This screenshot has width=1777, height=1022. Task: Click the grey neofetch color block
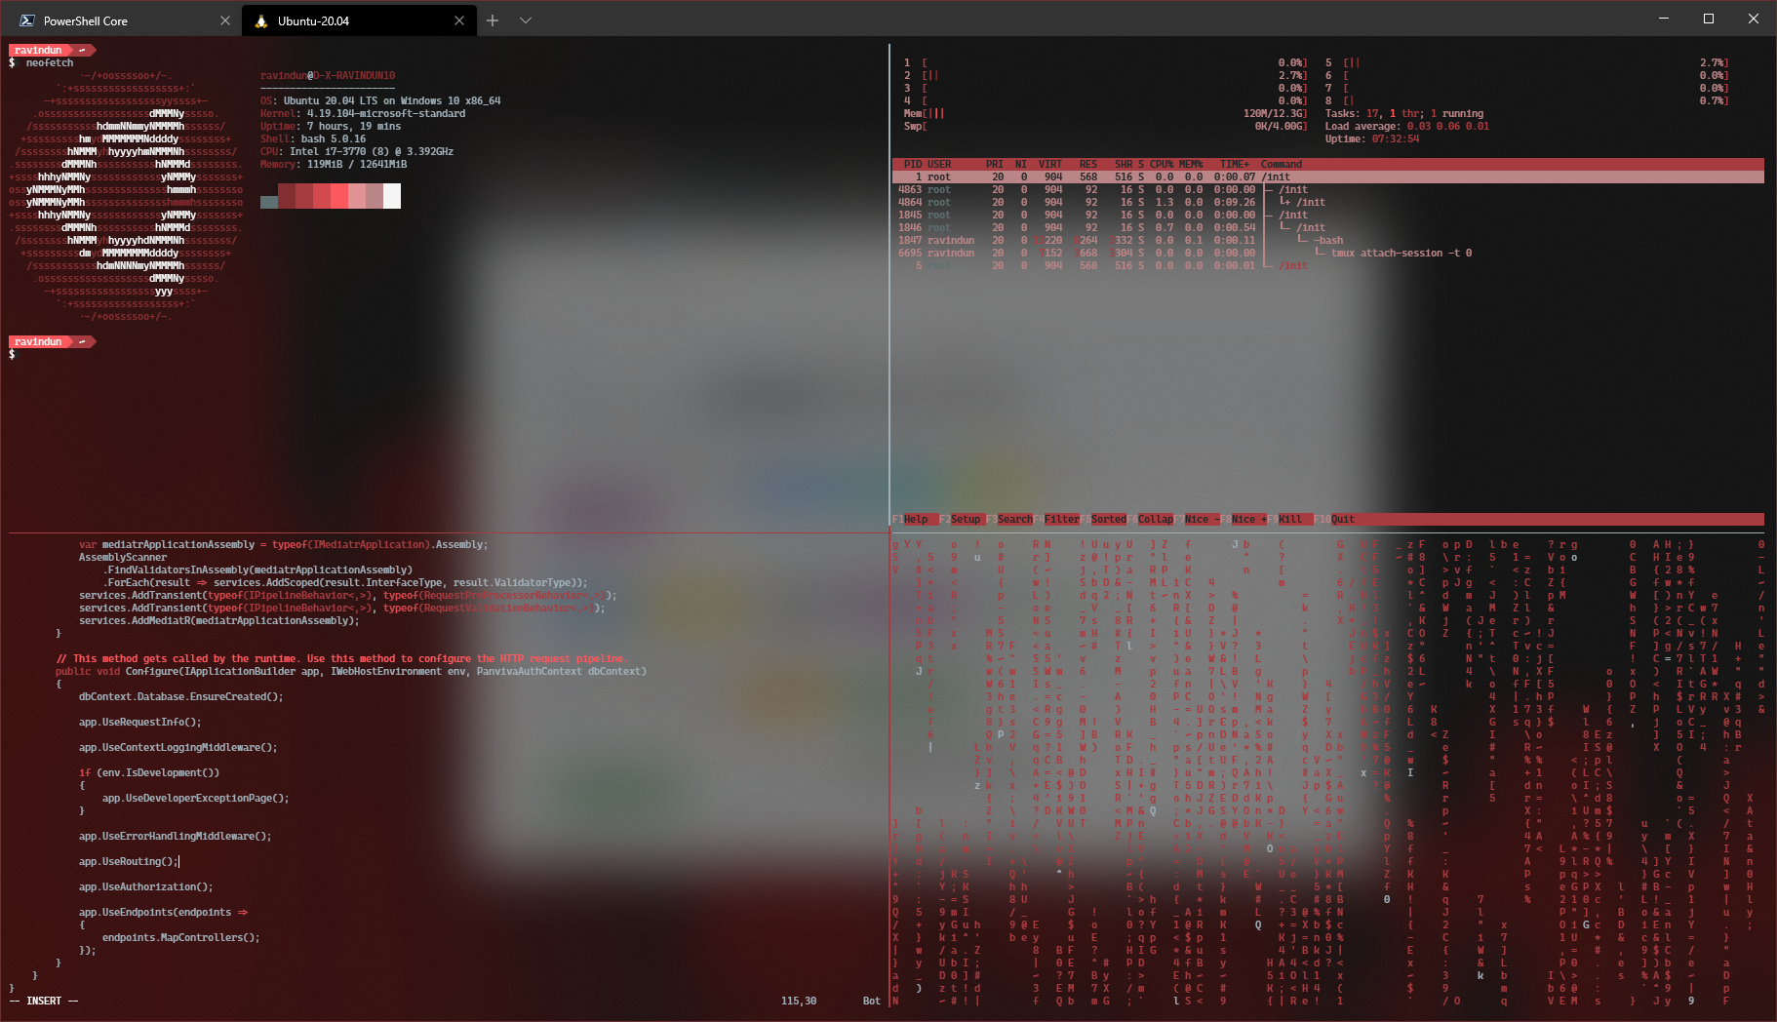[269, 202]
